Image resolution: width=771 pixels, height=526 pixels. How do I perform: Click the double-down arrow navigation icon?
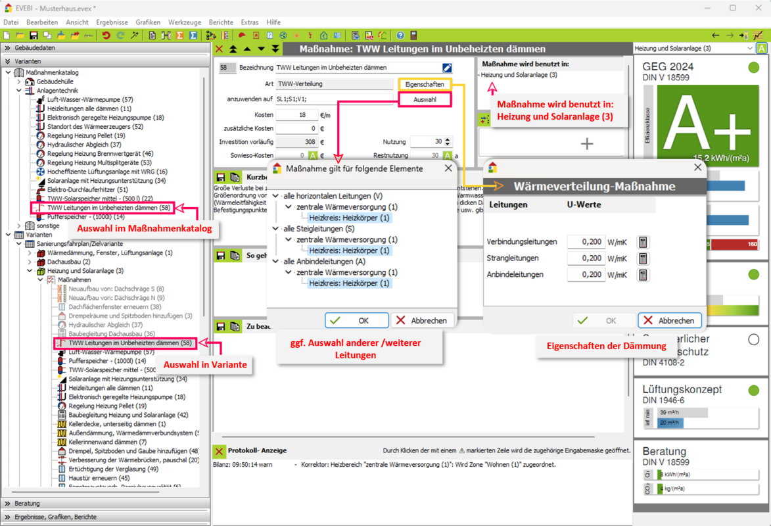275,49
